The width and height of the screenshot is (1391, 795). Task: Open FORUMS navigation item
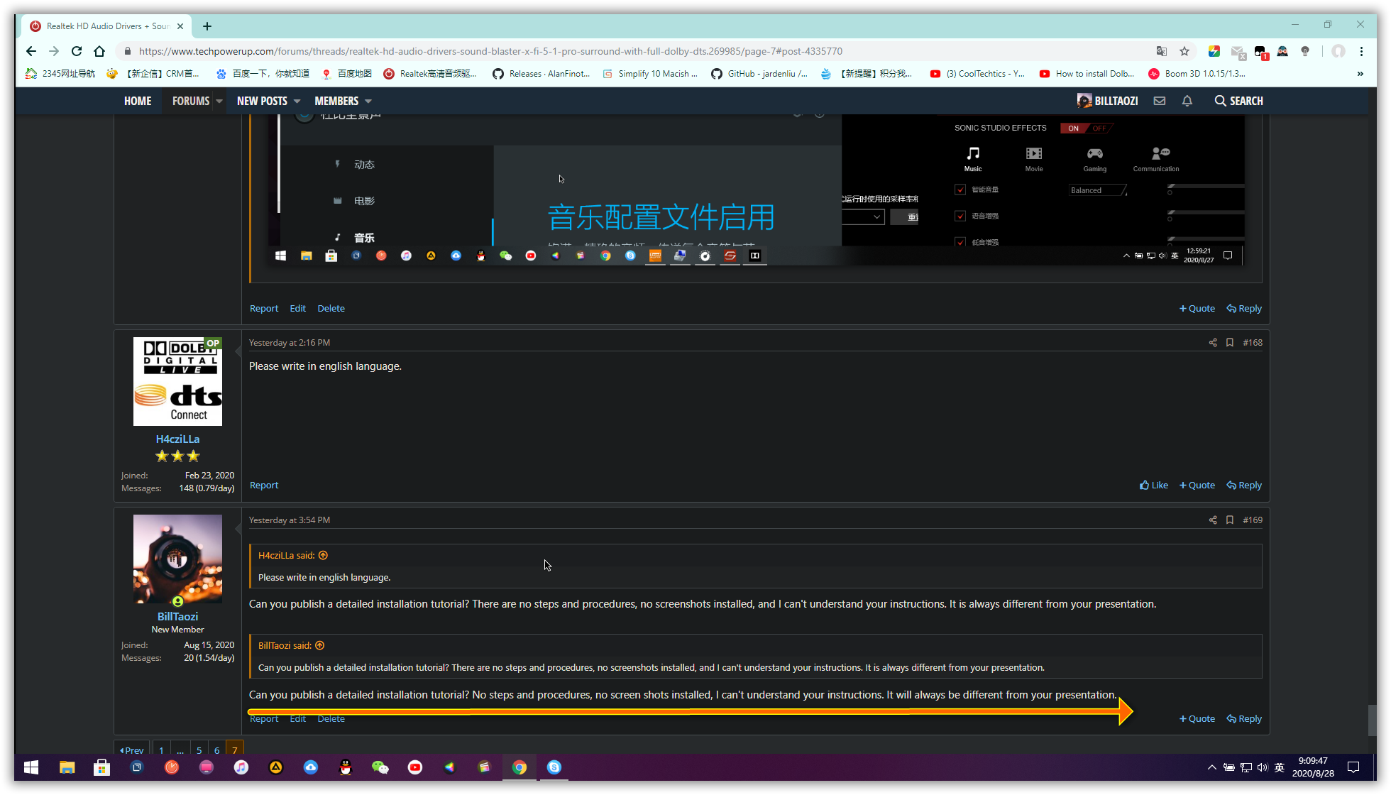pyautogui.click(x=191, y=101)
